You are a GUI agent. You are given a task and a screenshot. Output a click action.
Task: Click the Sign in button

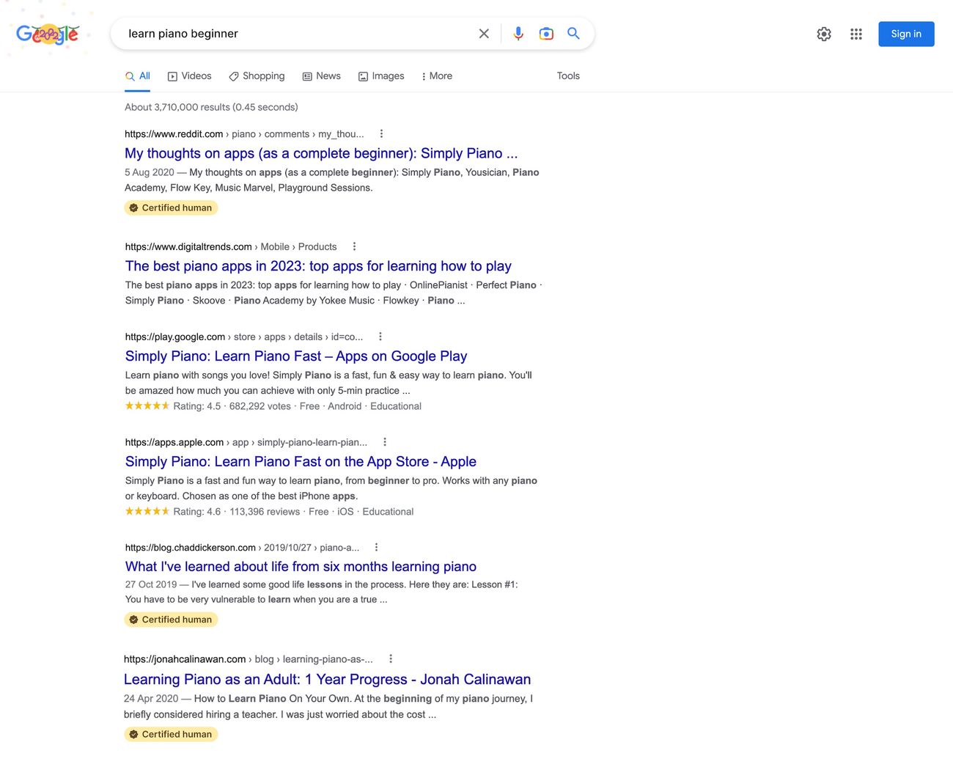(906, 34)
